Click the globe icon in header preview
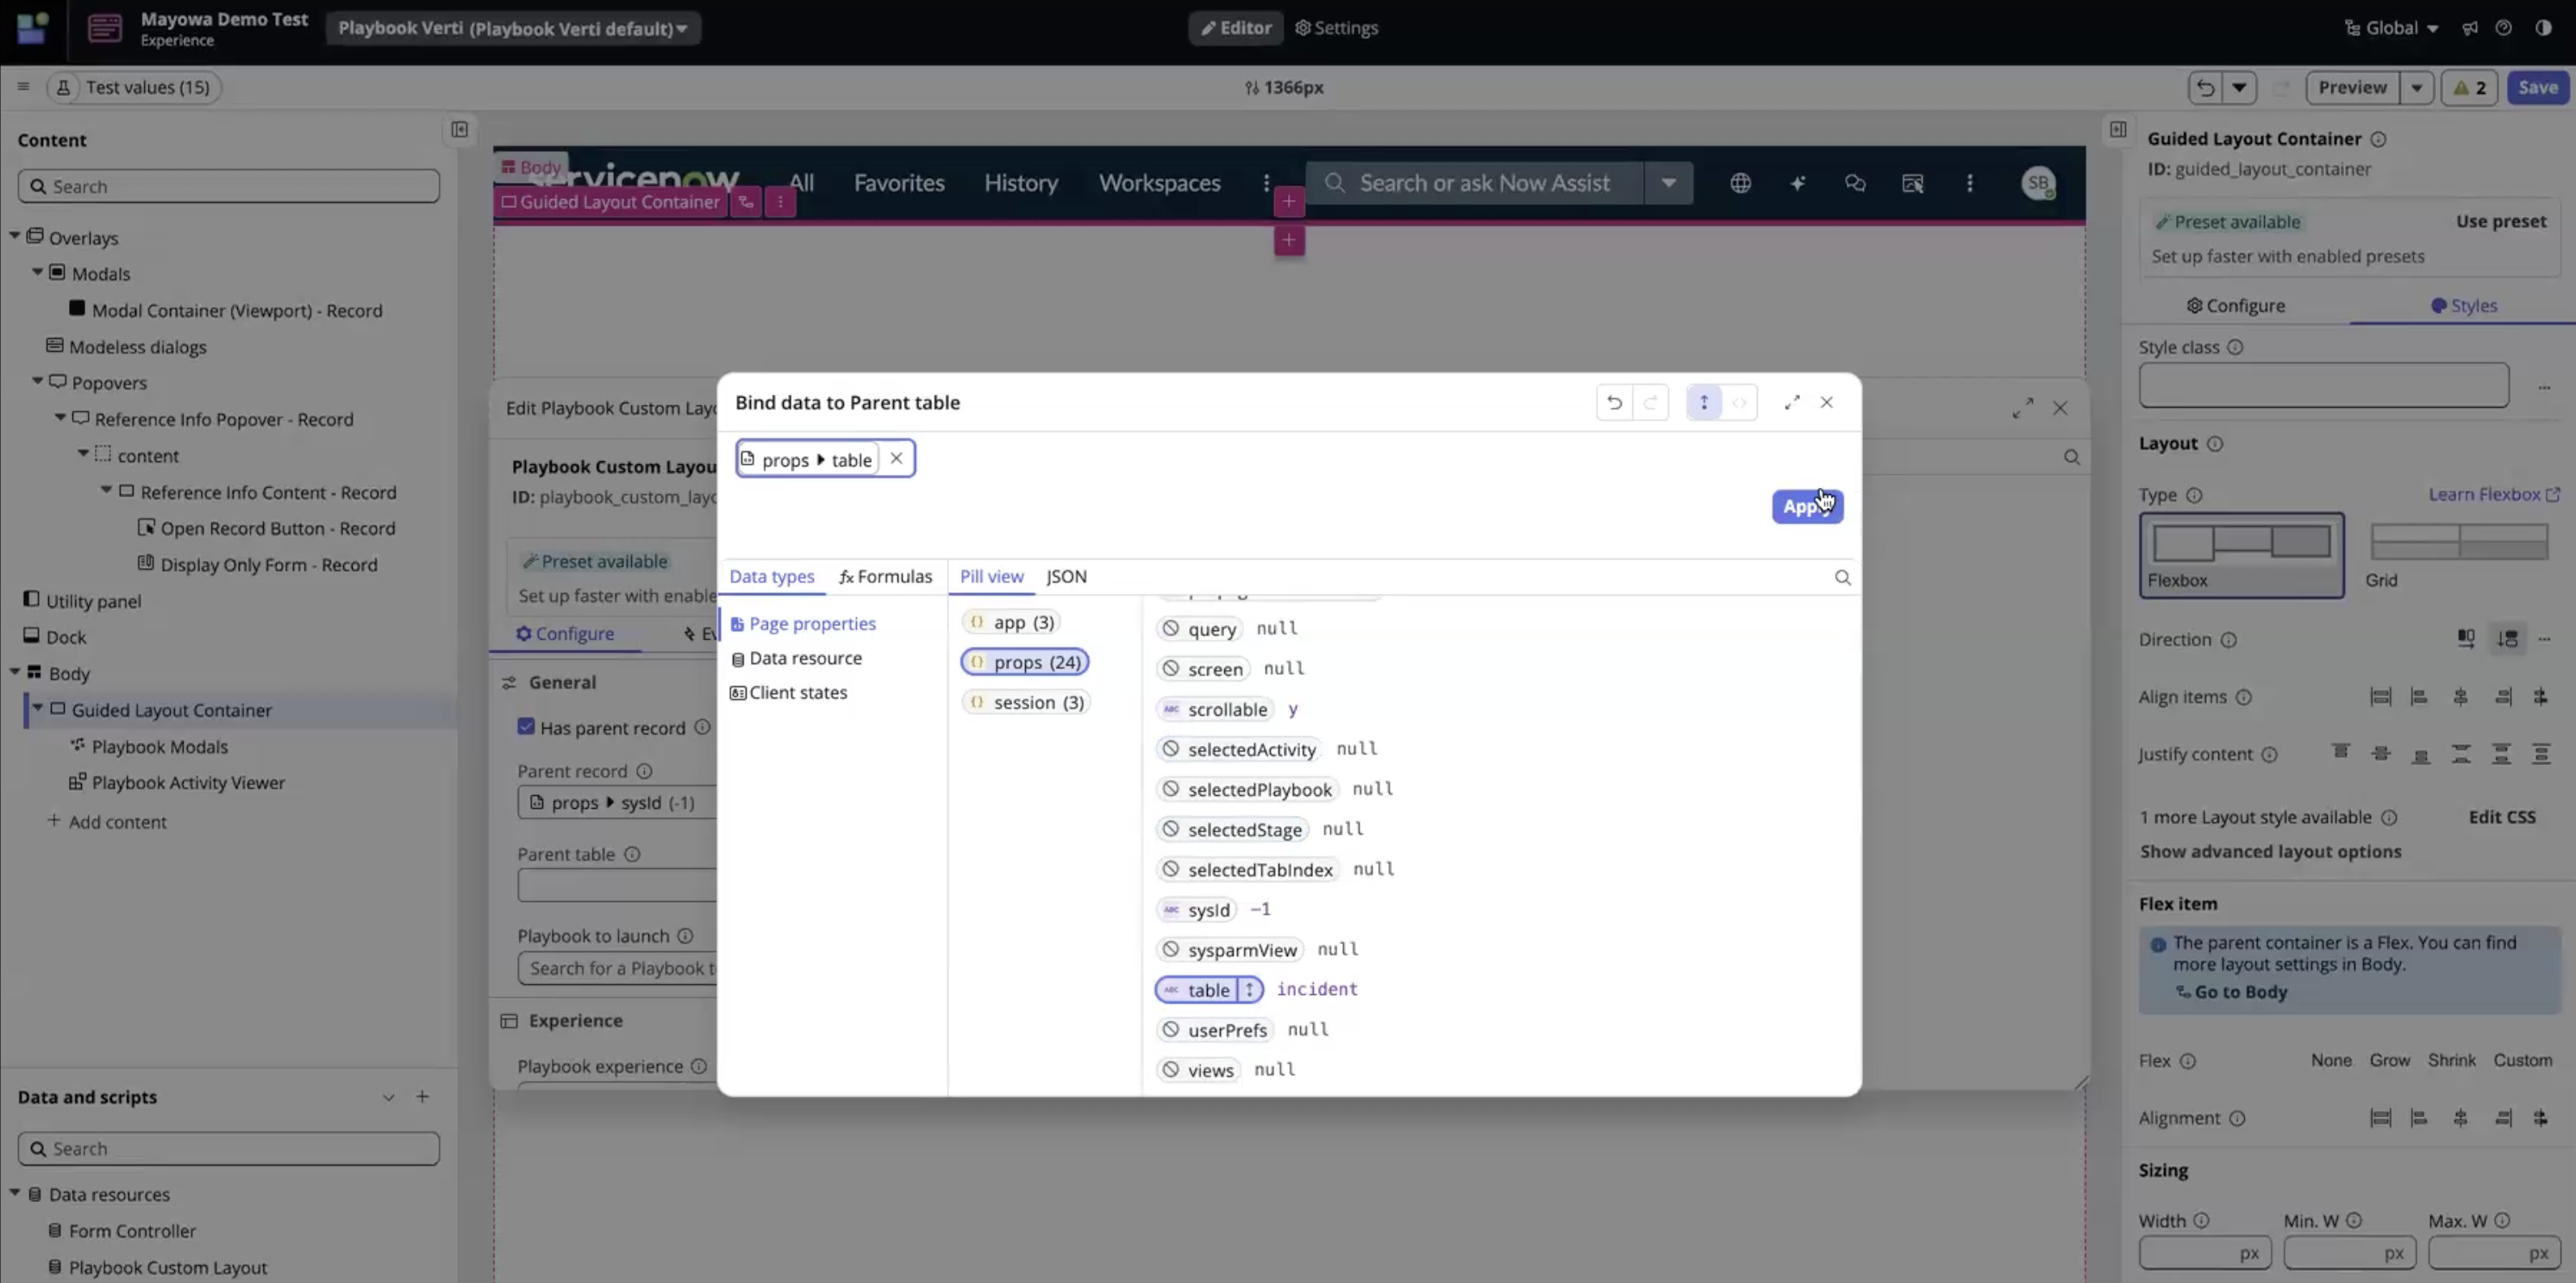 tap(1740, 183)
